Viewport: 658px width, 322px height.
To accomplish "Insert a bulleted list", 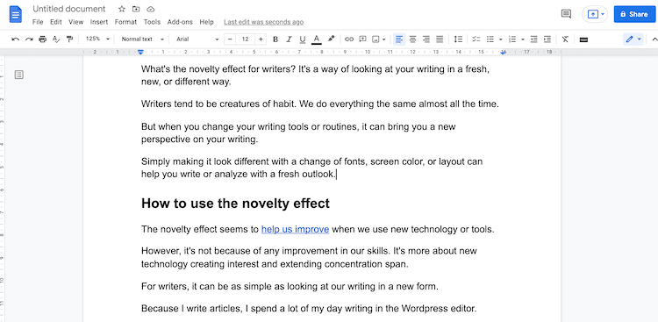I will pos(490,39).
